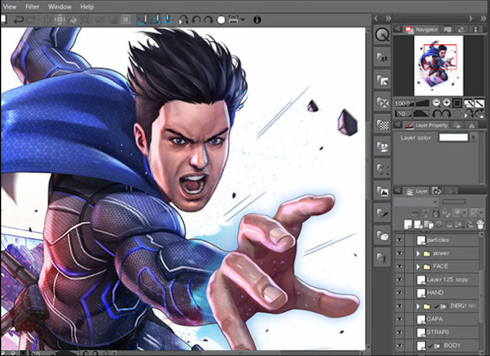490x356 pixels.
Task: Open the Layer color swatch dropdown arrow
Action: click(474, 137)
